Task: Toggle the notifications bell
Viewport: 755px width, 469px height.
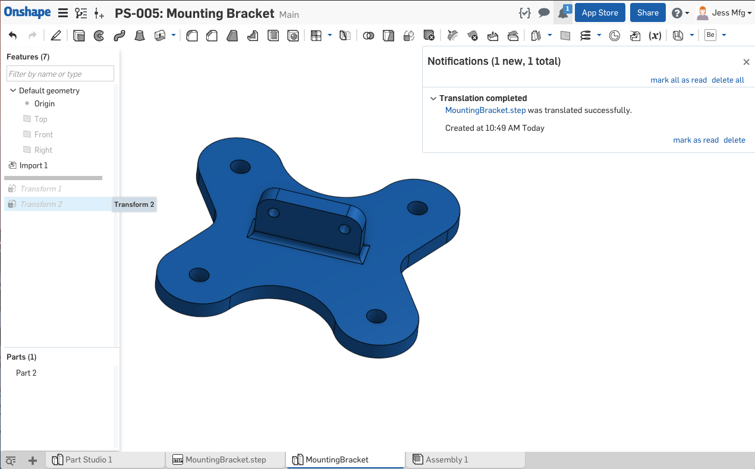Action: click(x=563, y=12)
